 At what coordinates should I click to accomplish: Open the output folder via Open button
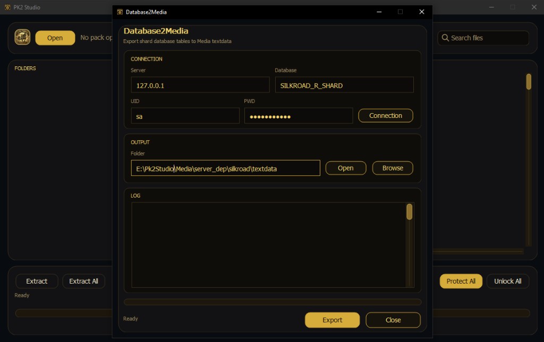pyautogui.click(x=345, y=168)
